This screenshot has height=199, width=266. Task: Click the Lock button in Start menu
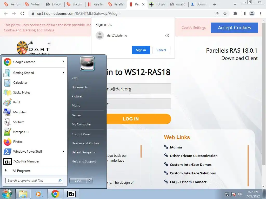click(78, 181)
